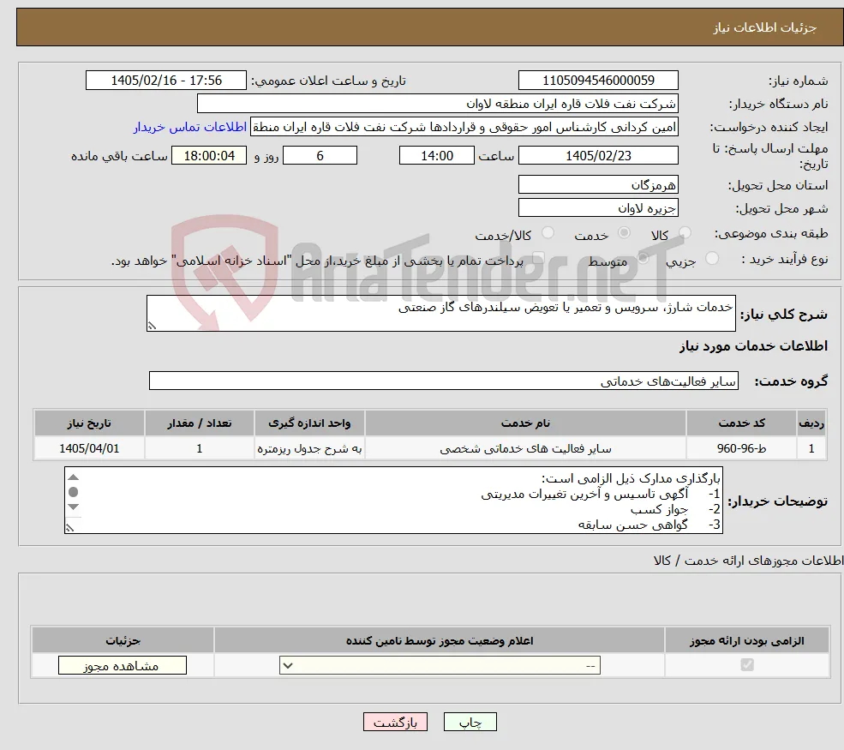
Task: Click the جزئیات column header in permits table
Action: [x=123, y=640]
